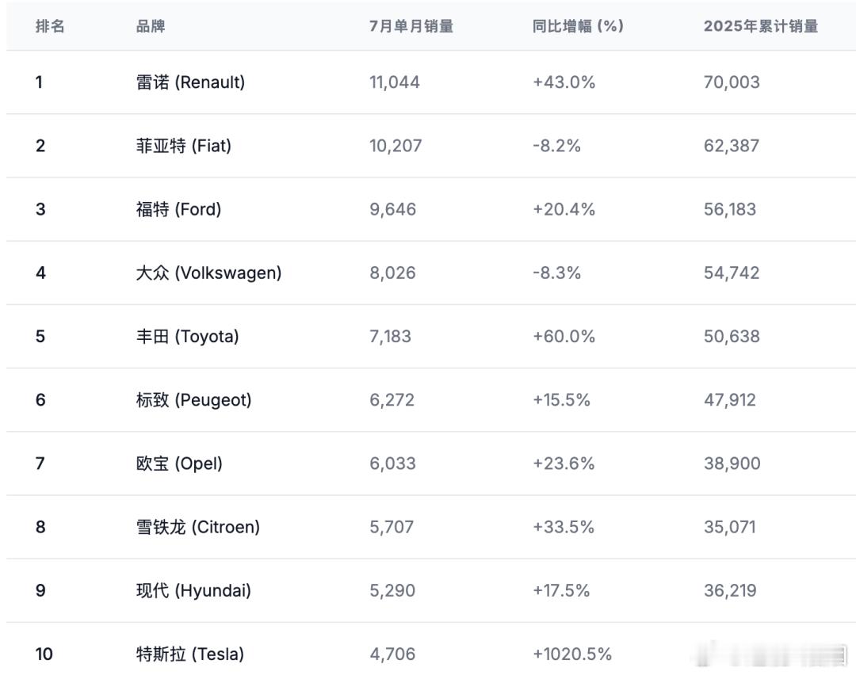Viewport: 856px width, 675px height.
Task: Click the 雪铁龙 (Citroen) brand name
Action: pos(198,527)
